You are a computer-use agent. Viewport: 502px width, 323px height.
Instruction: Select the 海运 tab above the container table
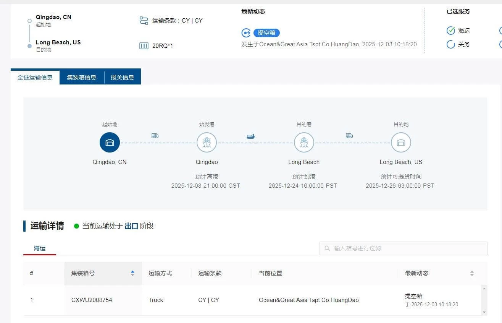point(39,248)
